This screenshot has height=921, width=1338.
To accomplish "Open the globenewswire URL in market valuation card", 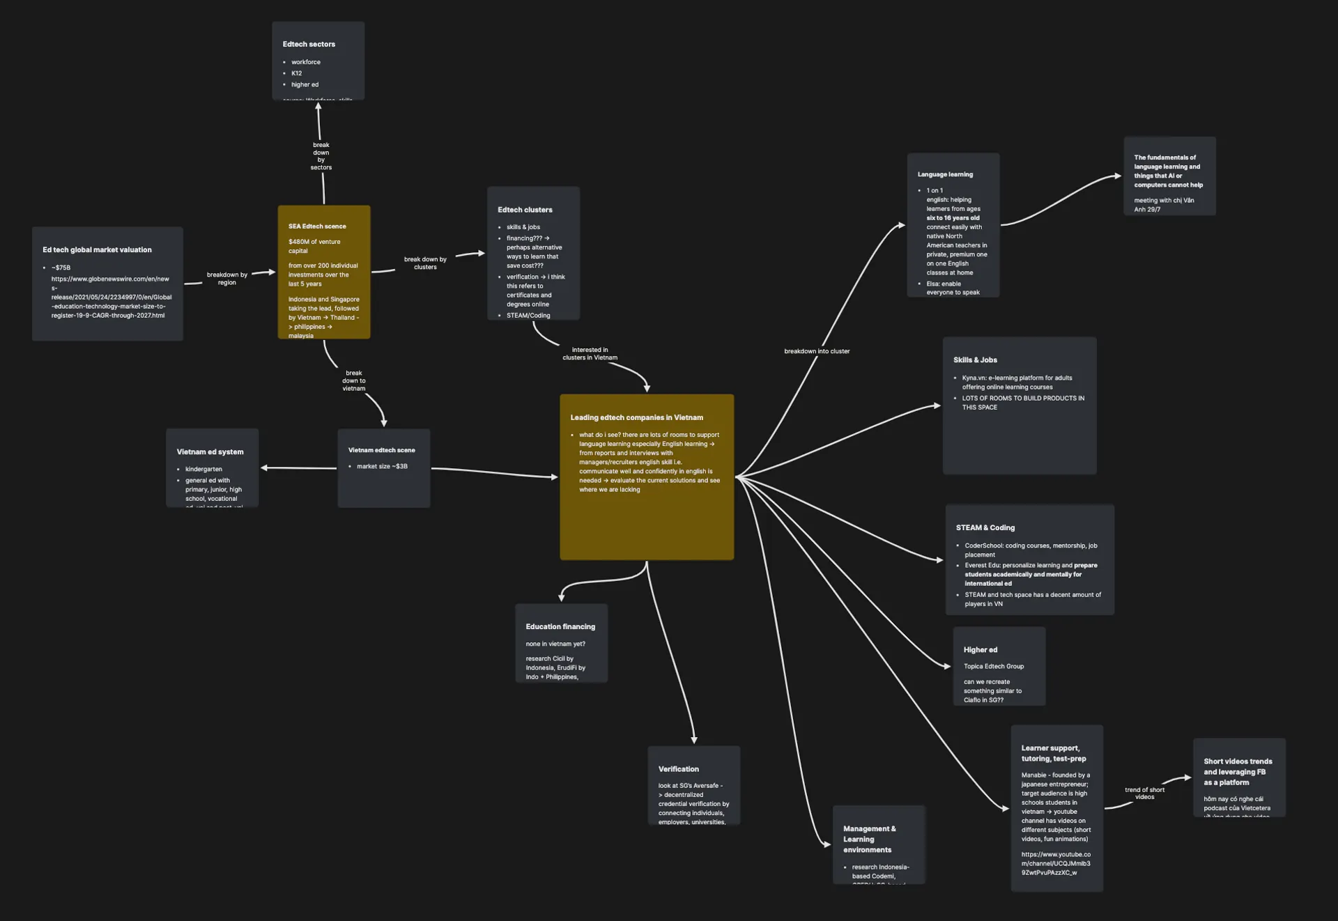I will [x=110, y=297].
